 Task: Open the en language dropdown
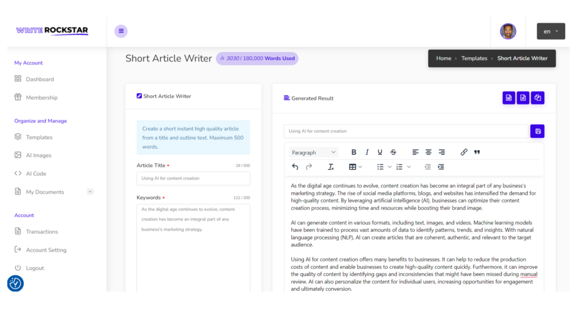coord(551,31)
